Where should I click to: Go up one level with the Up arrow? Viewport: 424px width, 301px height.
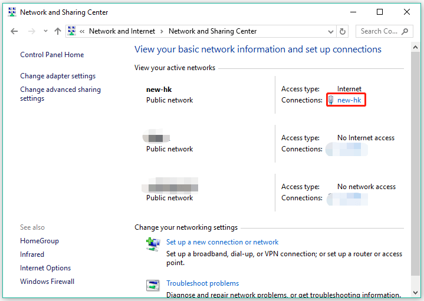tap(58, 31)
